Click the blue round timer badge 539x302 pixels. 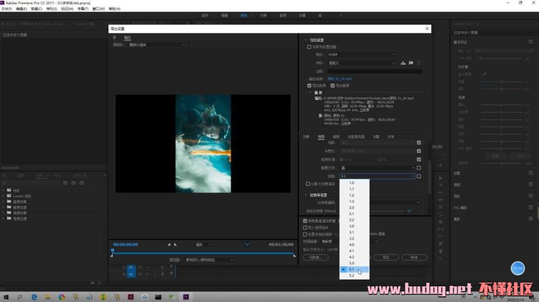tap(518, 268)
